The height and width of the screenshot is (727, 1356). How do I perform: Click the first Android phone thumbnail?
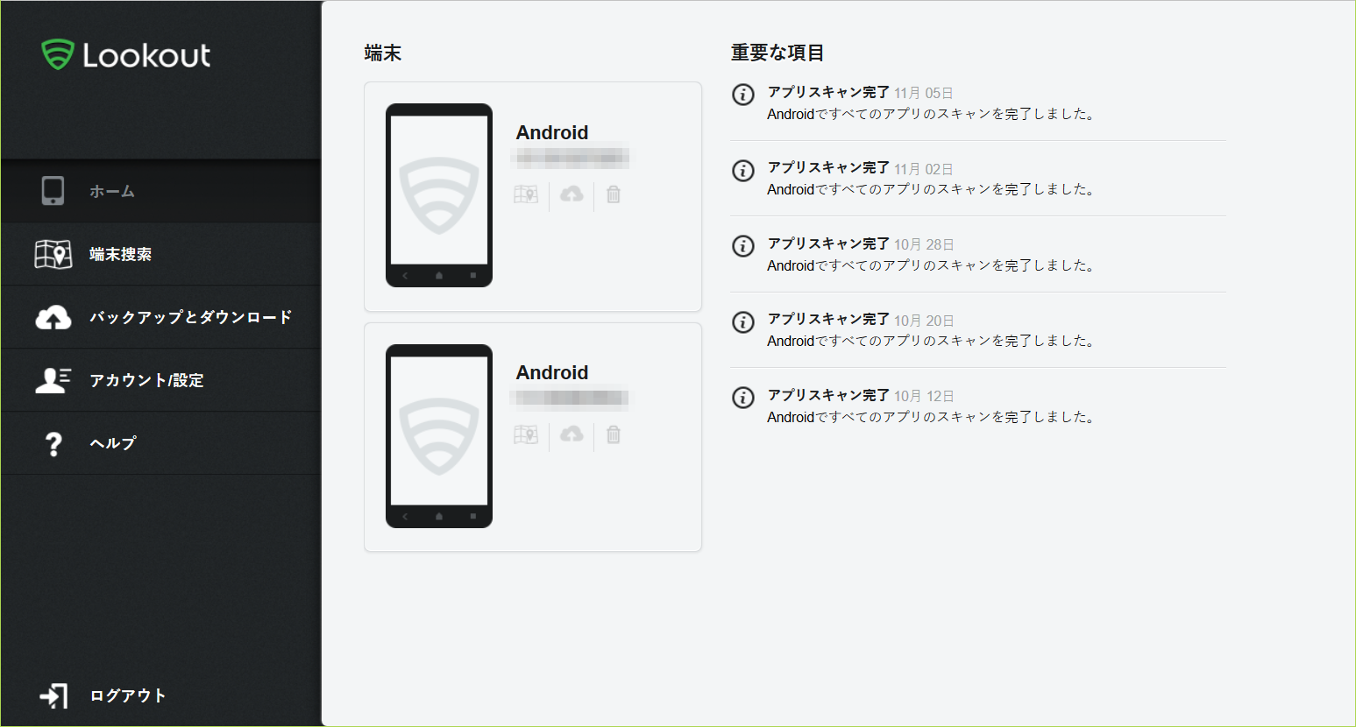439,195
